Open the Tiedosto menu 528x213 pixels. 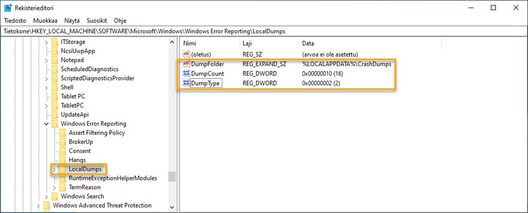point(15,21)
